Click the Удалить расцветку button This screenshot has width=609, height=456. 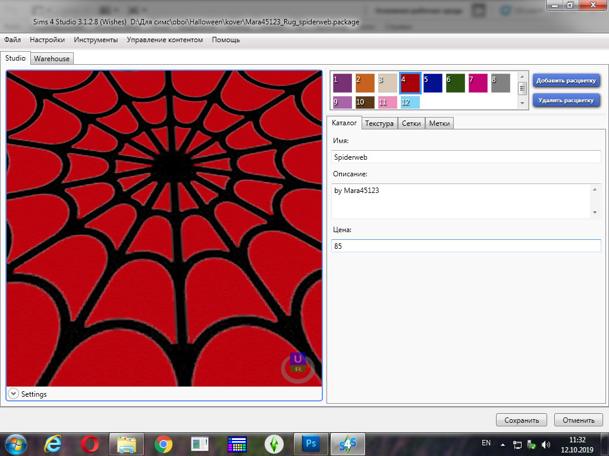pos(566,100)
